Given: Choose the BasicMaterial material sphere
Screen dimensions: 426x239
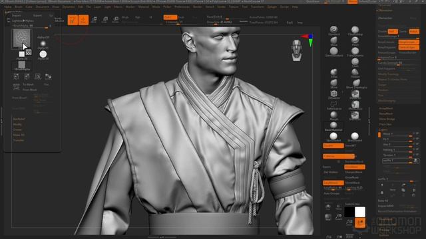Looking at the screenshot, I should tap(333, 126).
